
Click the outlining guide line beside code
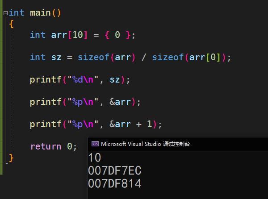coord(11,91)
